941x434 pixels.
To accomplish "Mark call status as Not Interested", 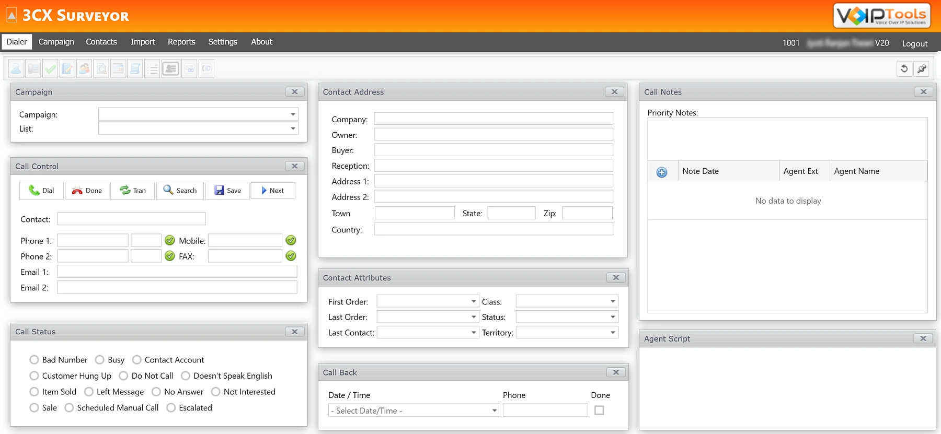I will point(215,392).
